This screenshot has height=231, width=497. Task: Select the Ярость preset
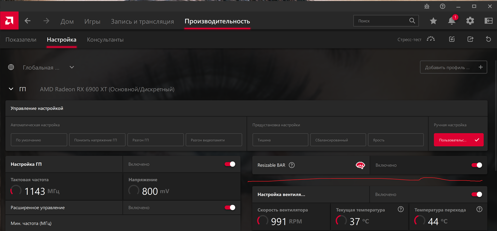coord(396,140)
